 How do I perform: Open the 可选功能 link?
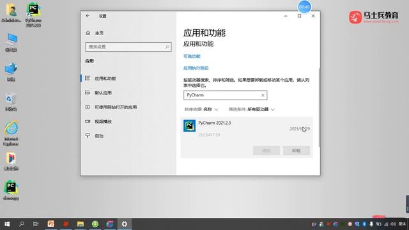pyautogui.click(x=192, y=56)
